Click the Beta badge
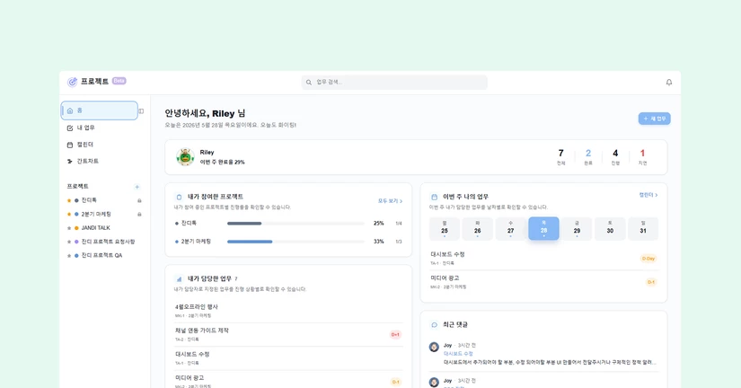The image size is (741, 388). coord(119,81)
